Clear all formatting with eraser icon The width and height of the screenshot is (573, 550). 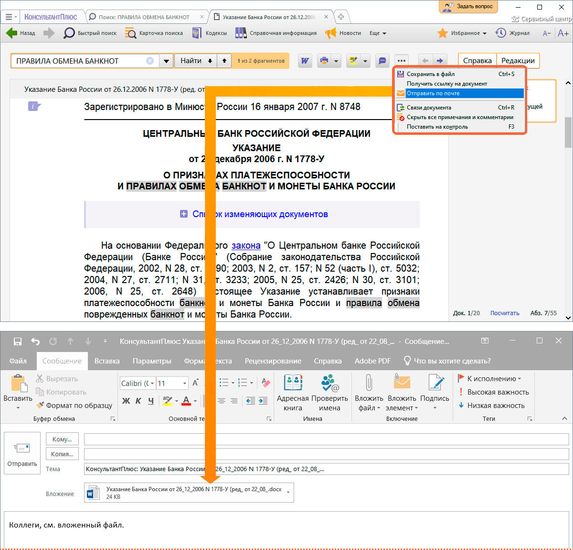[x=265, y=383]
